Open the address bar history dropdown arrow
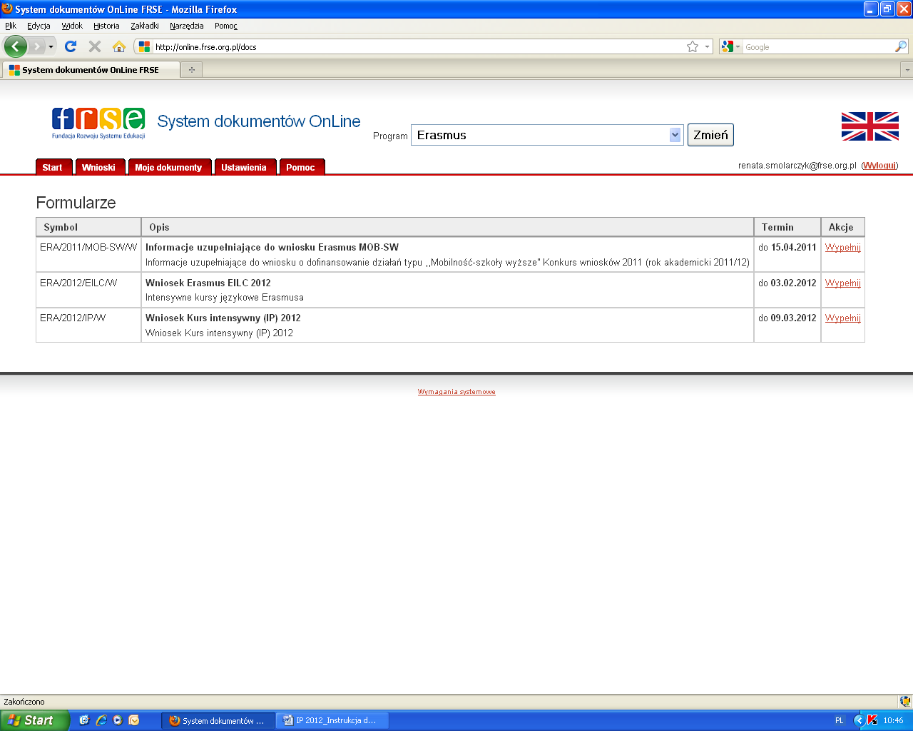913x731 pixels. pyautogui.click(x=707, y=46)
